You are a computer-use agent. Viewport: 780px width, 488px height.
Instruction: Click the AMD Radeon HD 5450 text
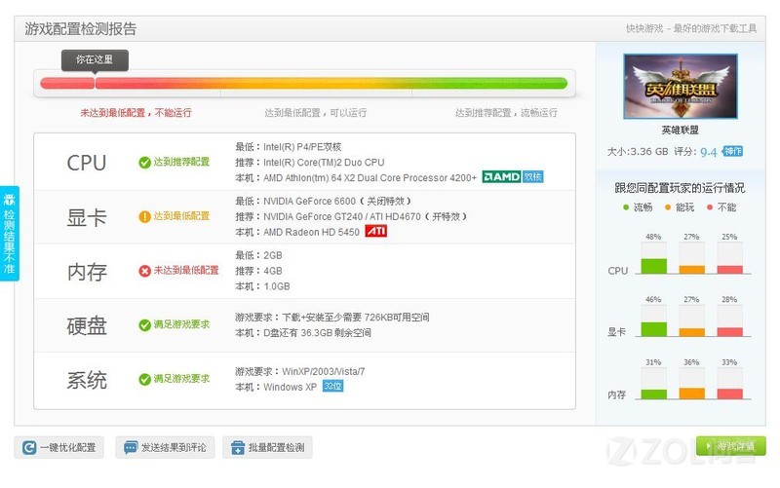tap(311, 232)
